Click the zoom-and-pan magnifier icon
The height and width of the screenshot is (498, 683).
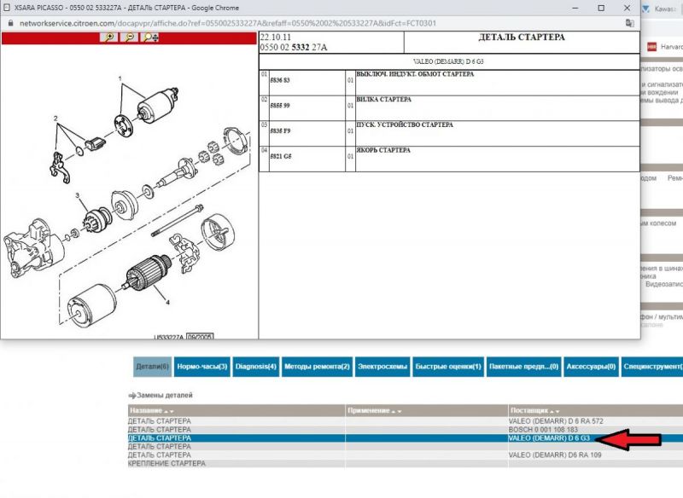coord(151,38)
